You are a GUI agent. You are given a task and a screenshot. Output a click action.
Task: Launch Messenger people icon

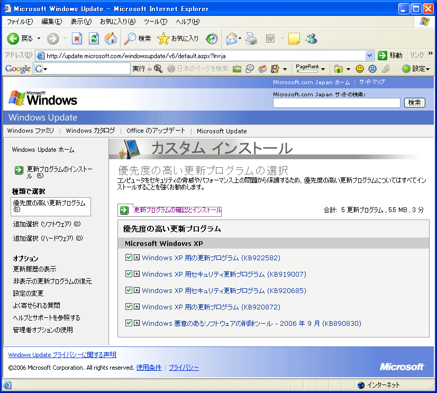pos(311,39)
